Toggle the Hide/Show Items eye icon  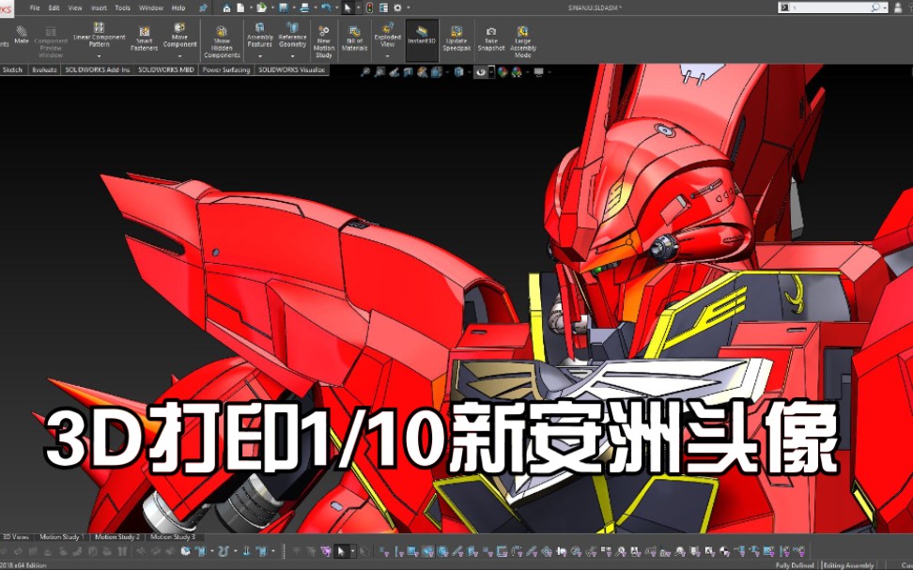[x=480, y=72]
